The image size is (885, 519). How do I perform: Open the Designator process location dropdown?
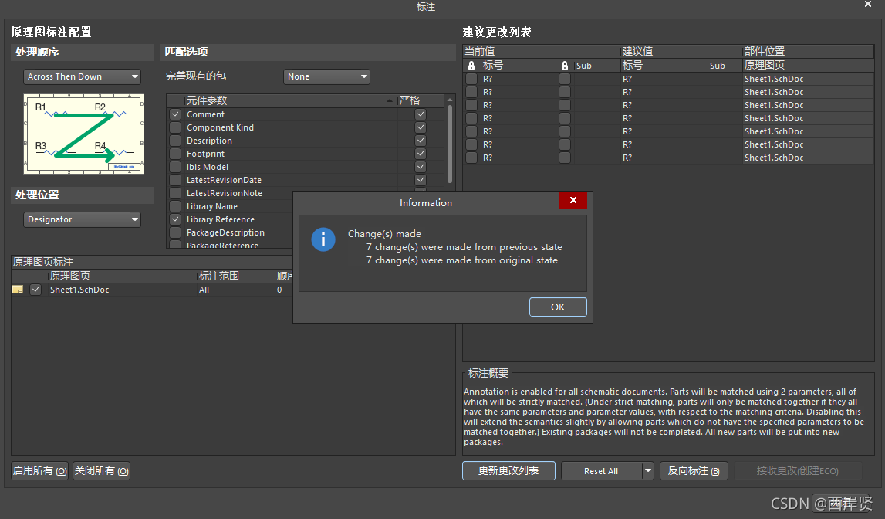pos(82,219)
